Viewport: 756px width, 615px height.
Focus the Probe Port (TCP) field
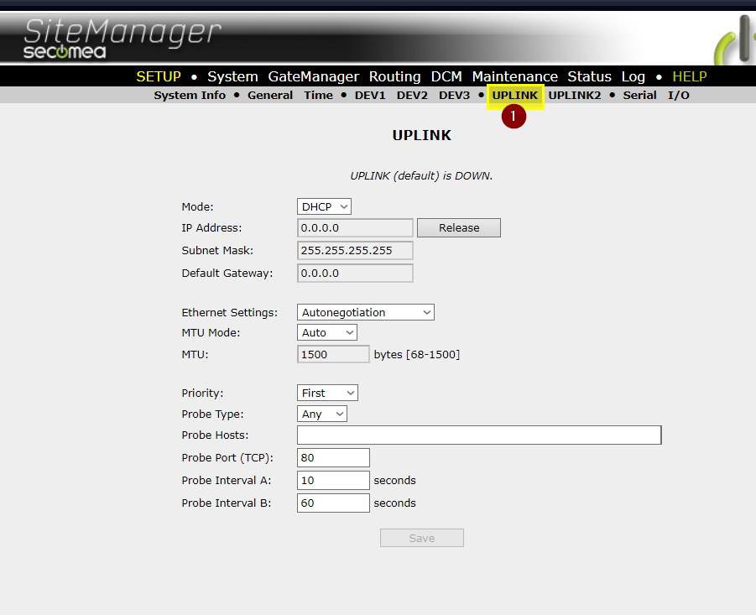tap(333, 457)
